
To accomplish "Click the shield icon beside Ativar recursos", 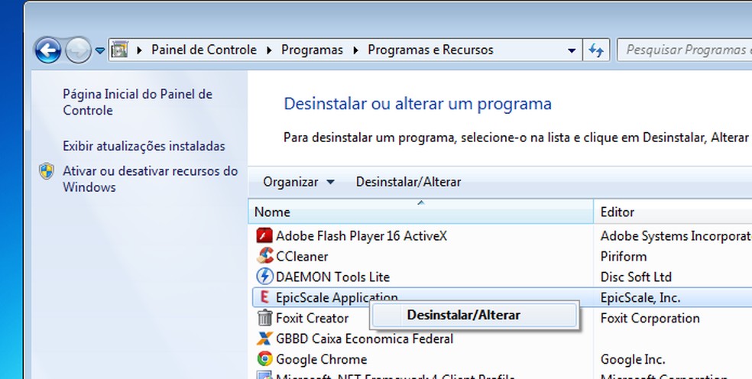I will click(x=47, y=171).
